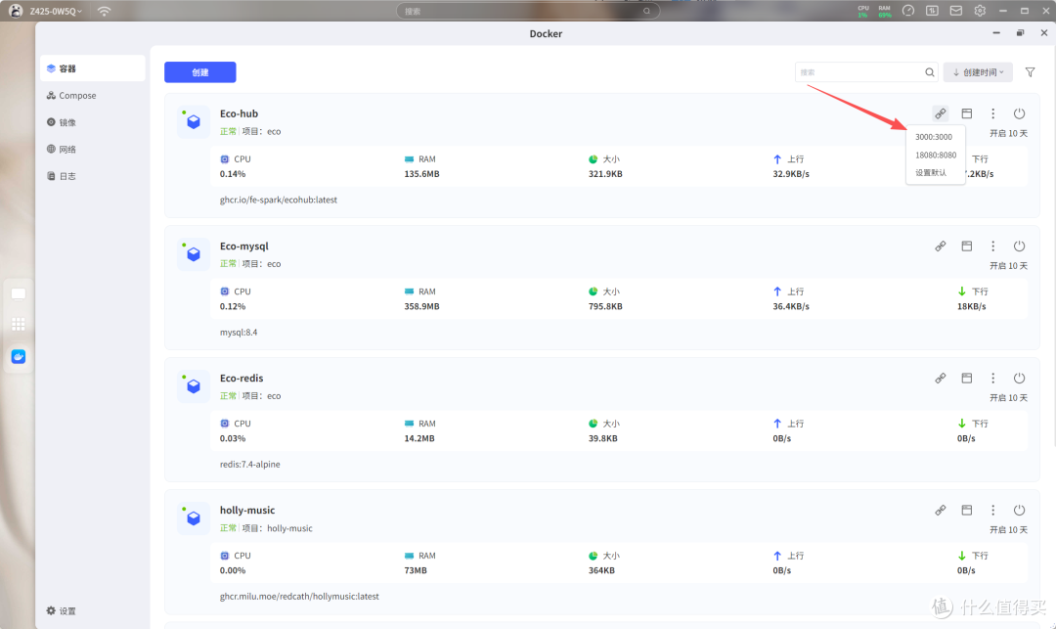The width and height of the screenshot is (1056, 629).
Task: Focus the top system search bar
Action: (527, 11)
